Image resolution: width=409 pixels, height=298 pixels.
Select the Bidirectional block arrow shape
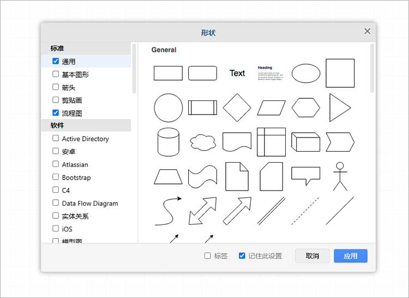pos(203,211)
